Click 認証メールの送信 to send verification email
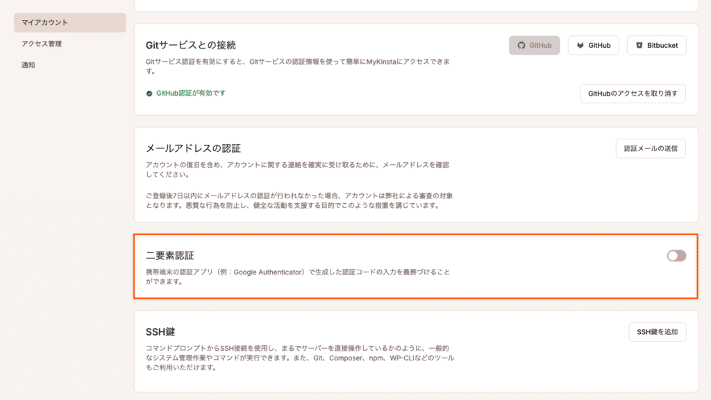The image size is (711, 400). click(x=650, y=148)
